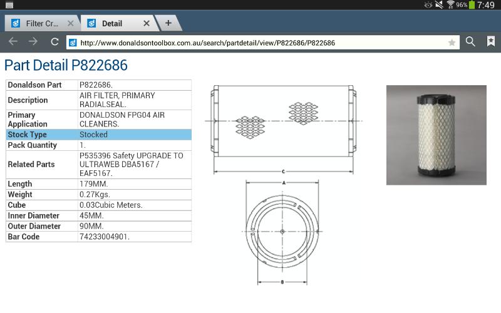Tap the 96% battery percentage text

[x=462, y=5]
